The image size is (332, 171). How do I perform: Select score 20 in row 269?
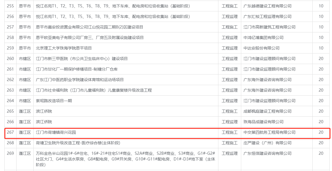point(321,153)
